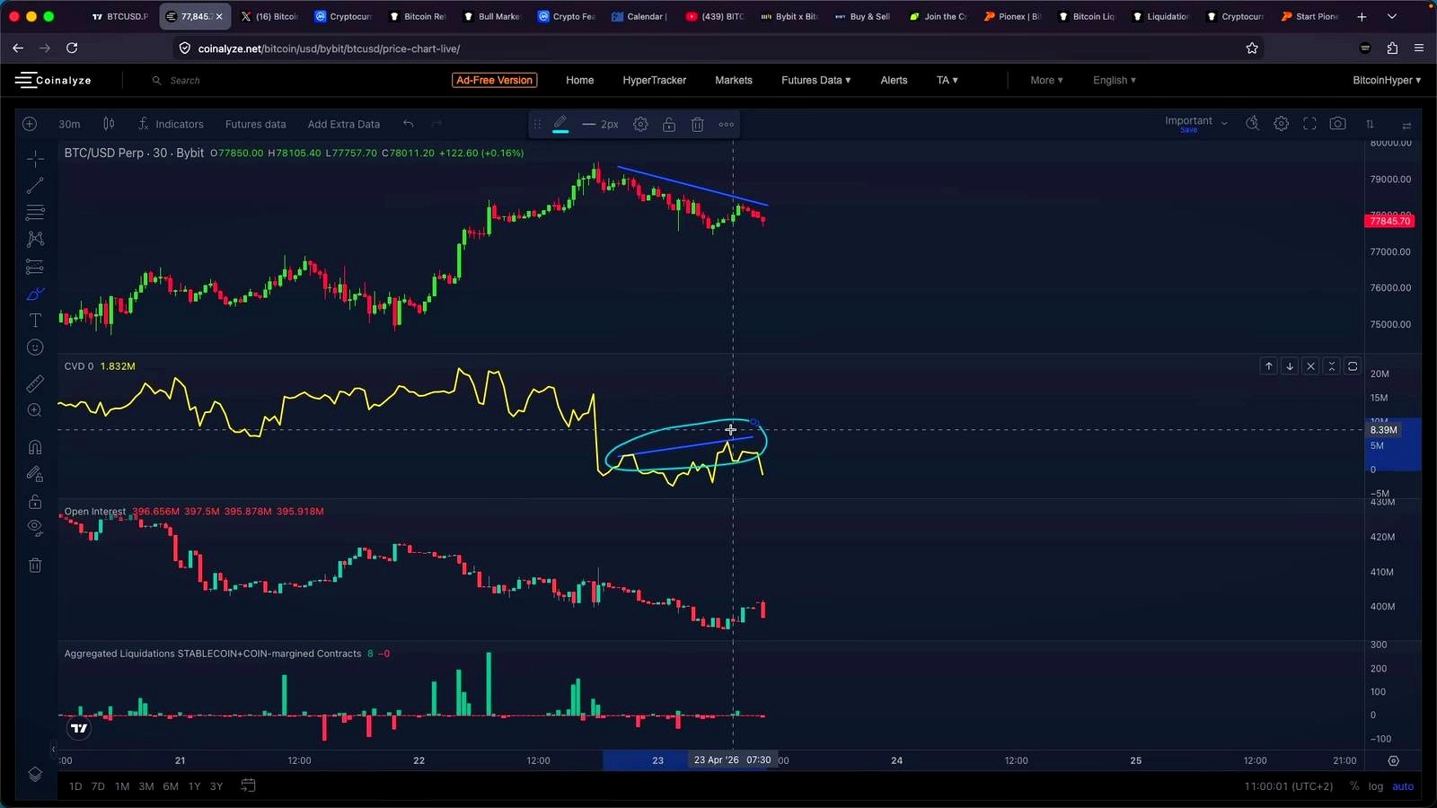
Task: Click the remove drawings trash icon in sidebar
Action: tap(35, 565)
